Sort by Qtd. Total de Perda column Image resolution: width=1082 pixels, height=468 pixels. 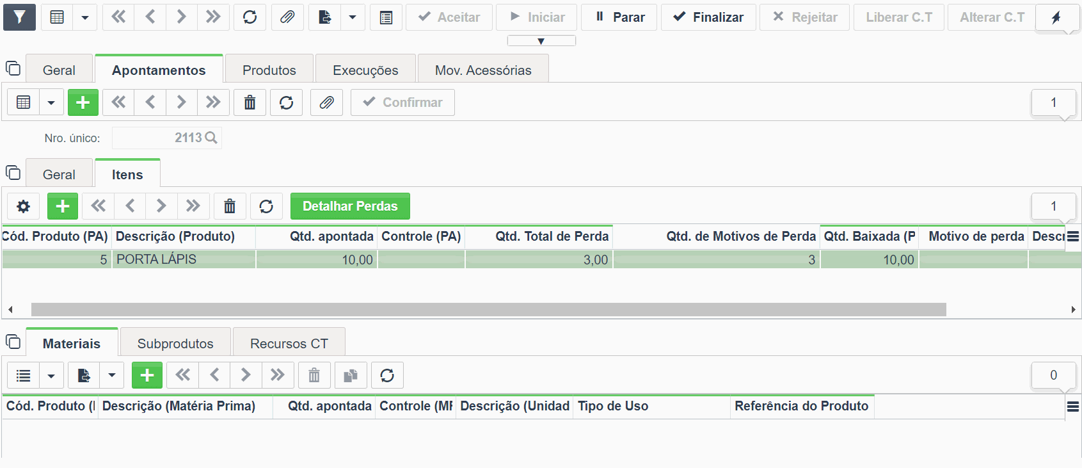pos(539,236)
